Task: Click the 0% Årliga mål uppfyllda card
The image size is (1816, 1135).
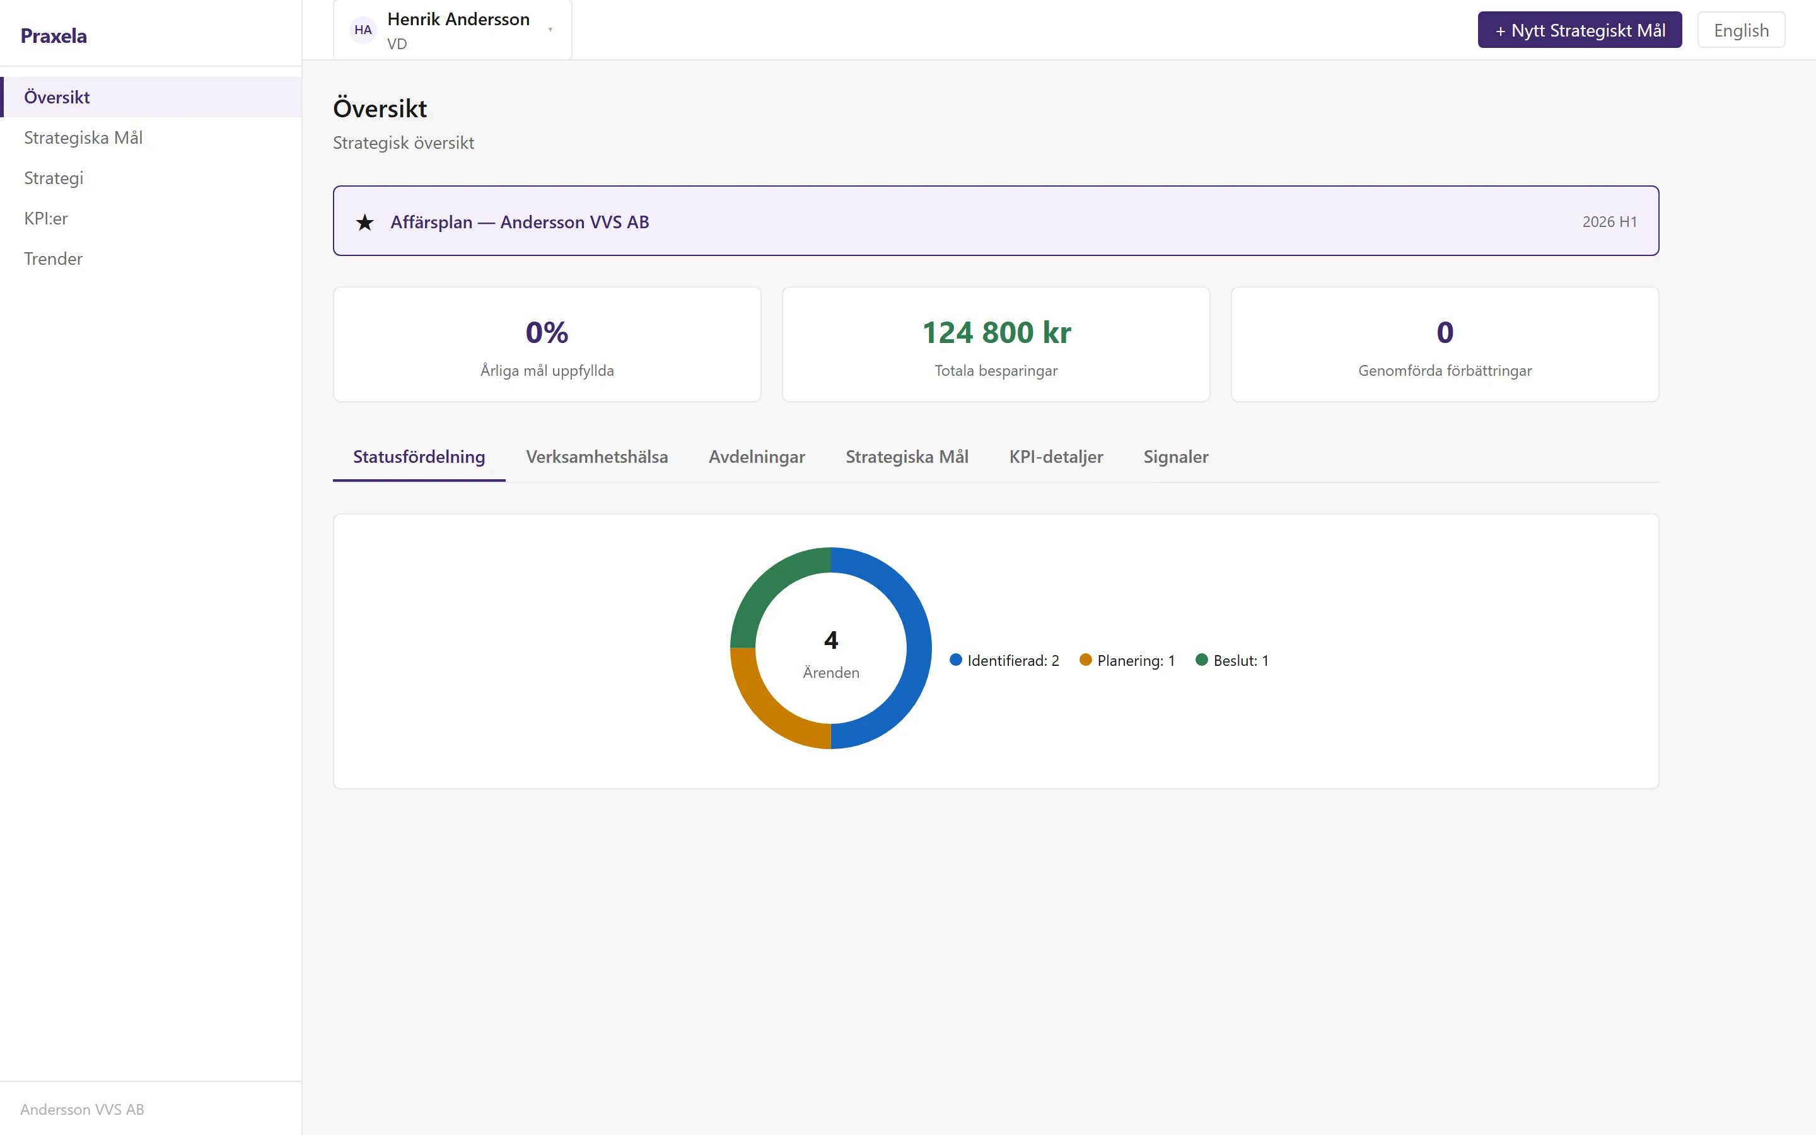Action: (547, 344)
